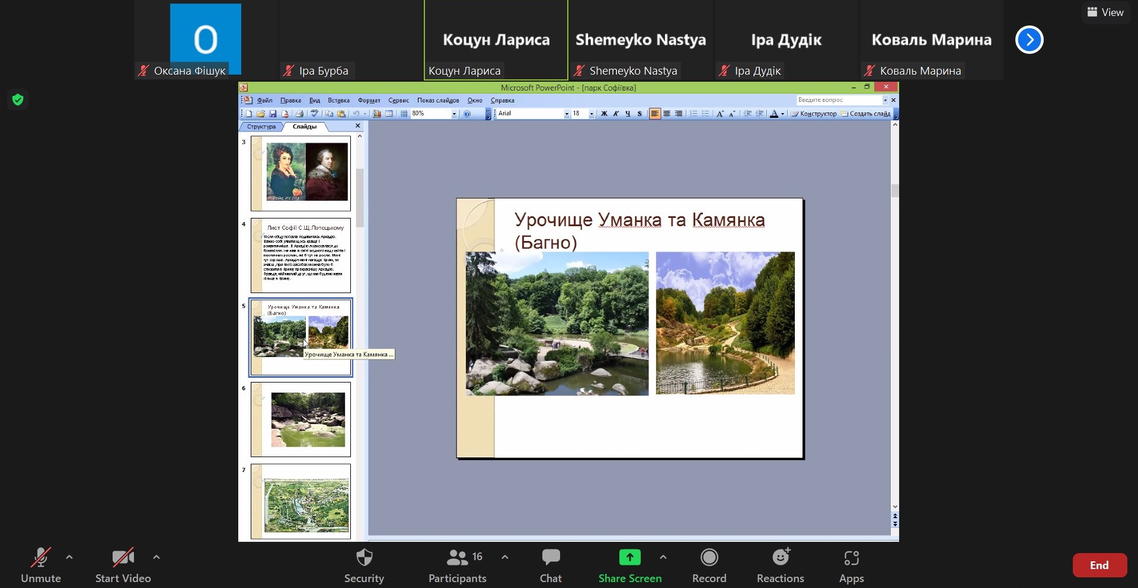This screenshot has width=1138, height=588.
Task: Click the green encryption shield icon
Action: 18,99
